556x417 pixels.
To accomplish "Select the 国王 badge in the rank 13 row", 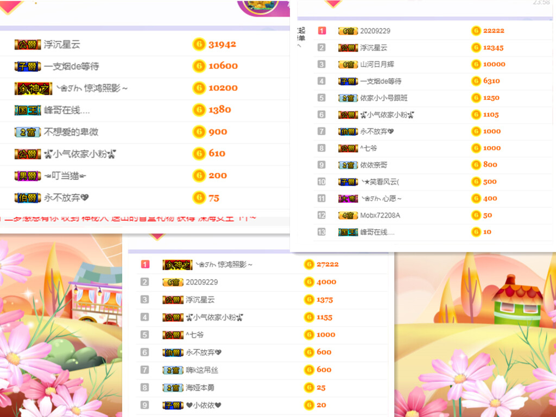I will click(348, 232).
